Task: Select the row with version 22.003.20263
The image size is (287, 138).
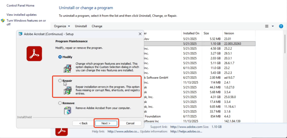Action: (199, 44)
